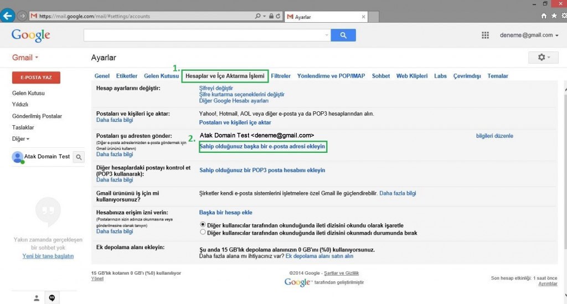The image size is (567, 304).
Task: Switch to Etiketler tab
Action: (127, 76)
